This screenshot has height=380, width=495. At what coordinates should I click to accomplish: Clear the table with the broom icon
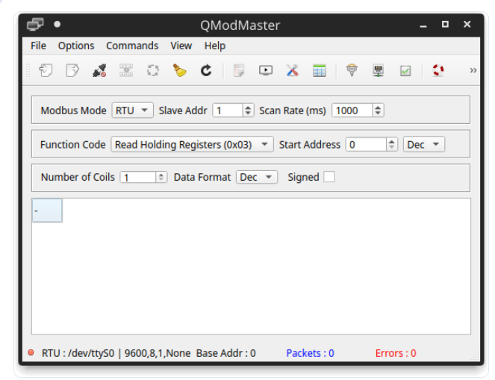click(x=179, y=70)
